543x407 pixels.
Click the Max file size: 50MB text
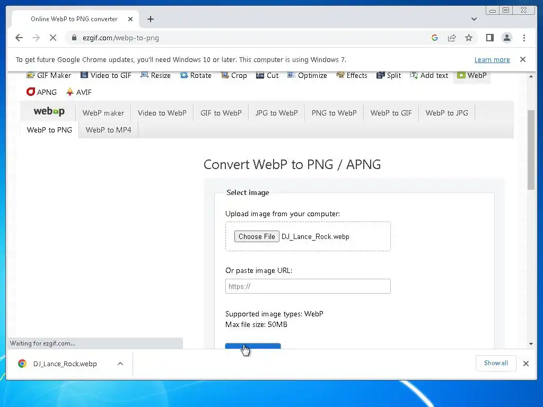pyautogui.click(x=256, y=325)
